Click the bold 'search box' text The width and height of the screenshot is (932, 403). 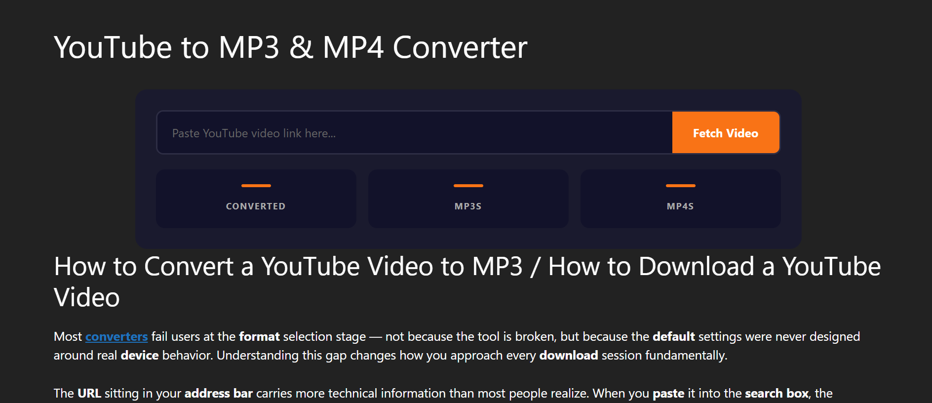coord(777,394)
